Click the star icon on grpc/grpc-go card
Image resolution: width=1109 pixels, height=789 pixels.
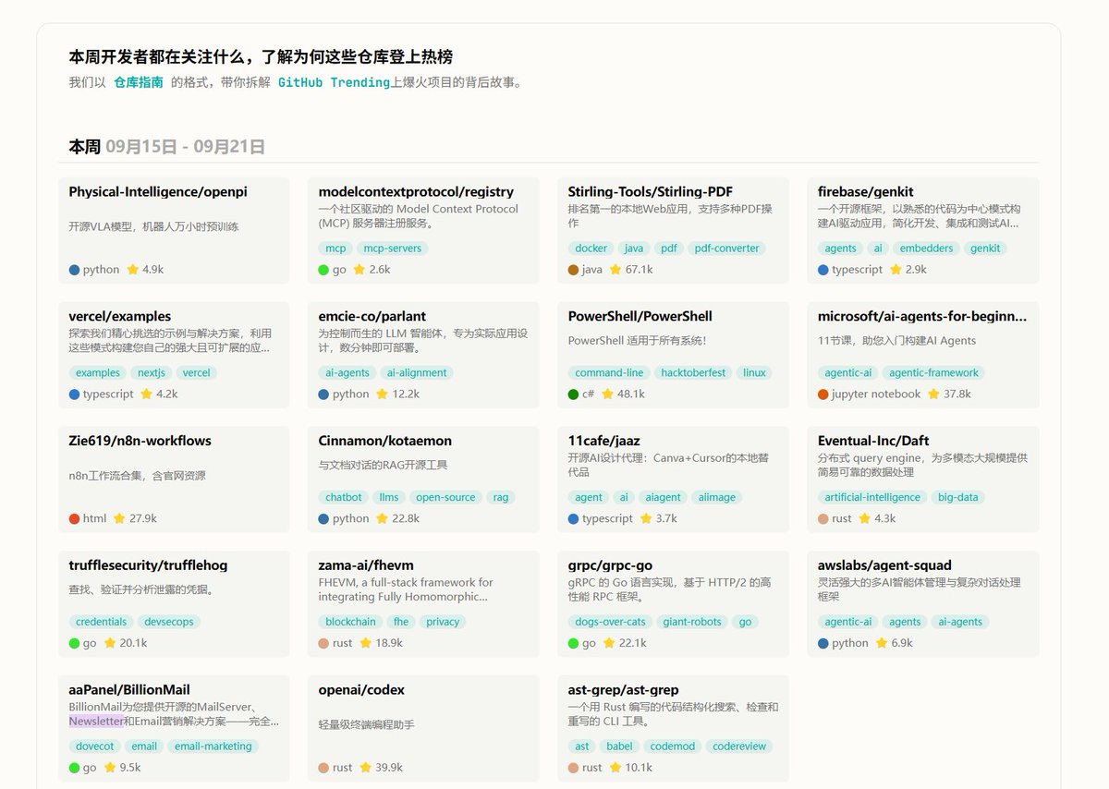pos(608,644)
